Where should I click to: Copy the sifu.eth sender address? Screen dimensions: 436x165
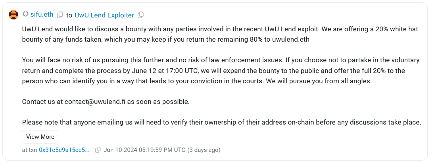coord(60,15)
